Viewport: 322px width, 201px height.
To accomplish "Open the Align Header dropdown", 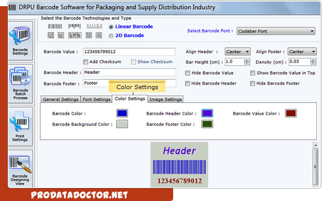I will [238, 52].
